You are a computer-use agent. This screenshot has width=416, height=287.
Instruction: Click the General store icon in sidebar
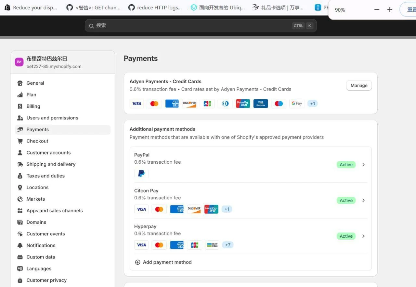click(x=20, y=83)
